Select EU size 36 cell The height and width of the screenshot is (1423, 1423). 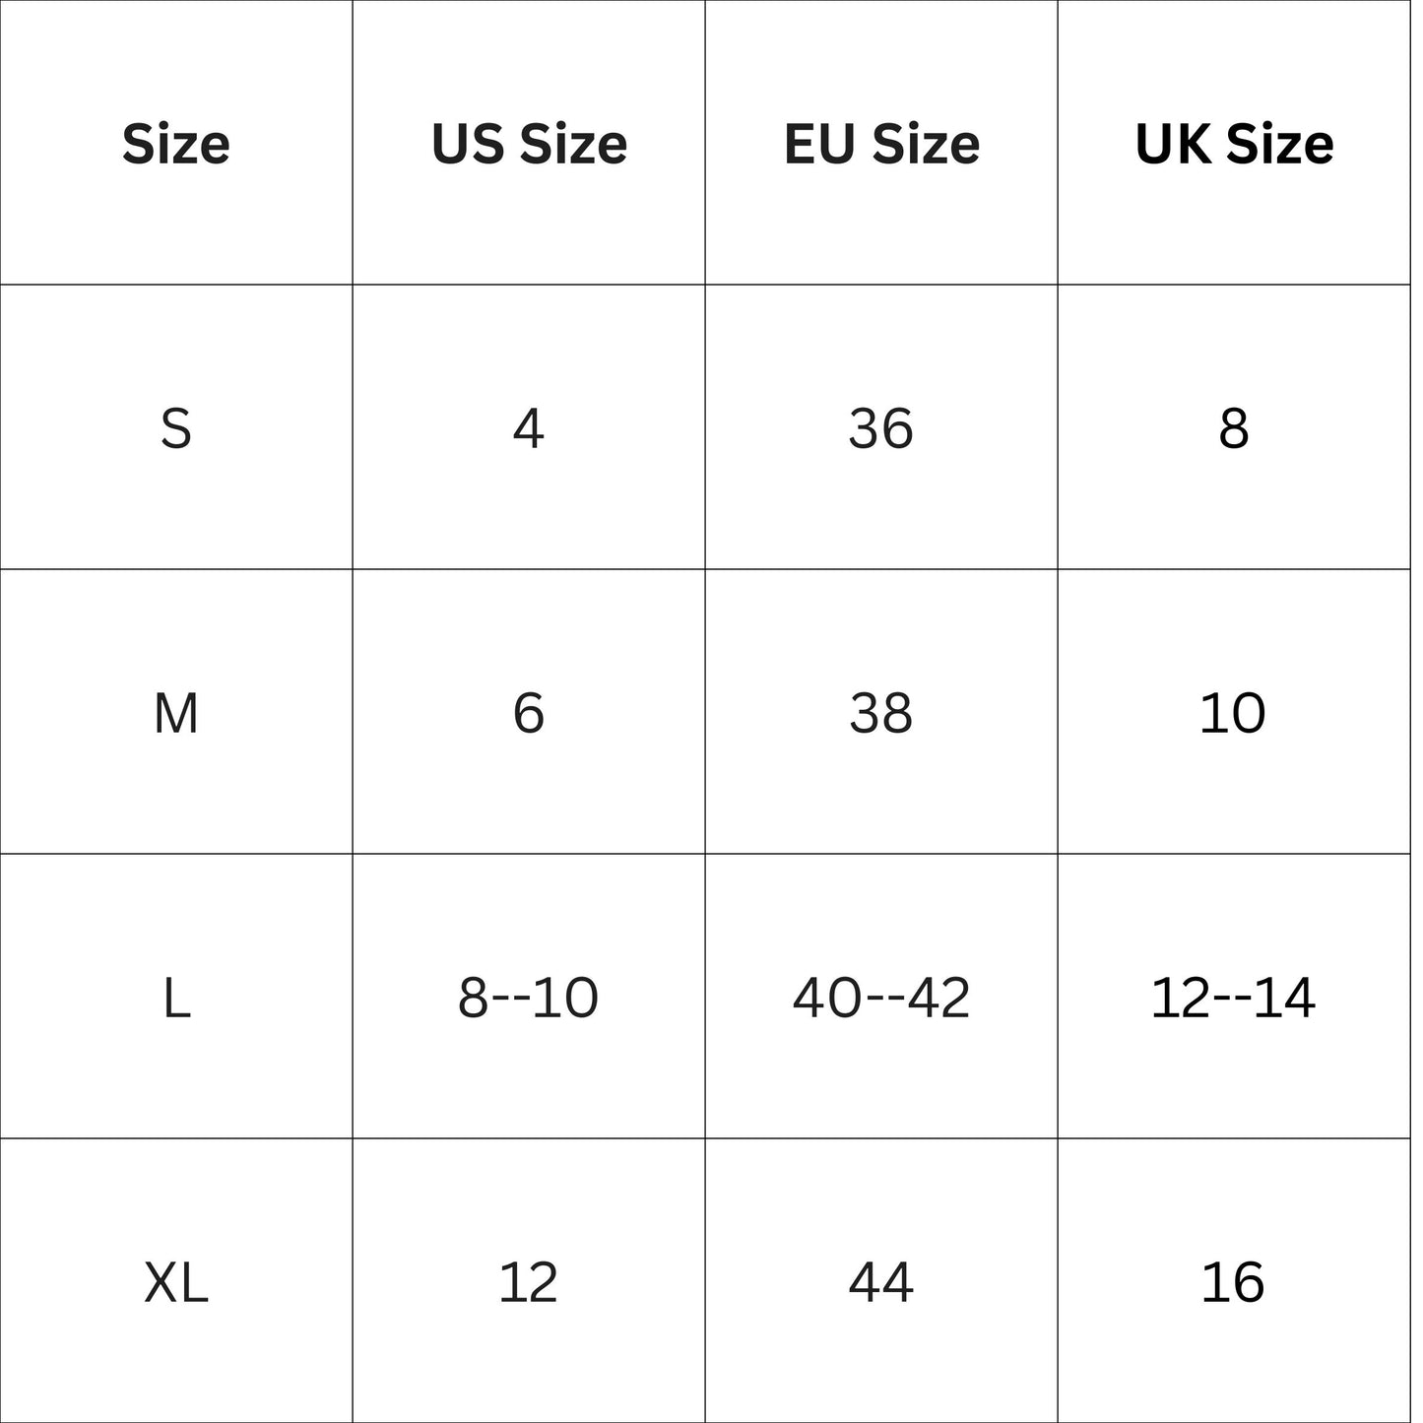pos(881,428)
